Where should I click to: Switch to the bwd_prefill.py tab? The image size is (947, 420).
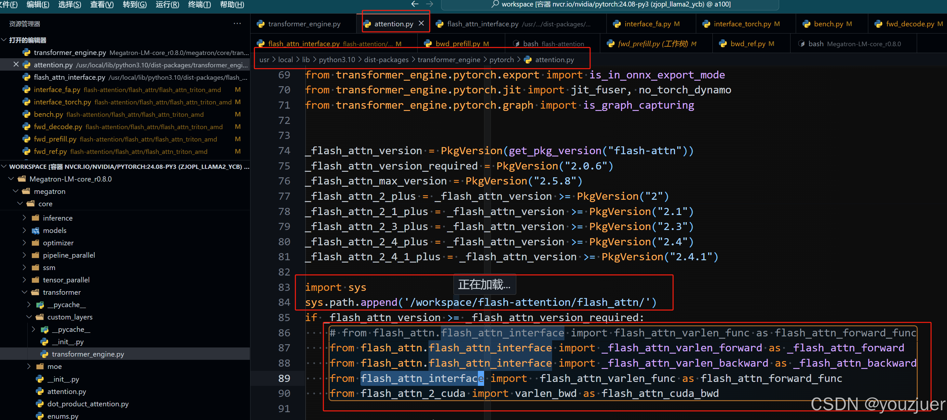point(458,44)
